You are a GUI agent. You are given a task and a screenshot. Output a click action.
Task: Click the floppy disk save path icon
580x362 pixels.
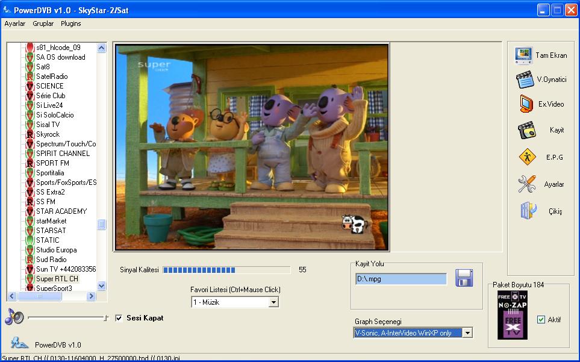tap(464, 278)
